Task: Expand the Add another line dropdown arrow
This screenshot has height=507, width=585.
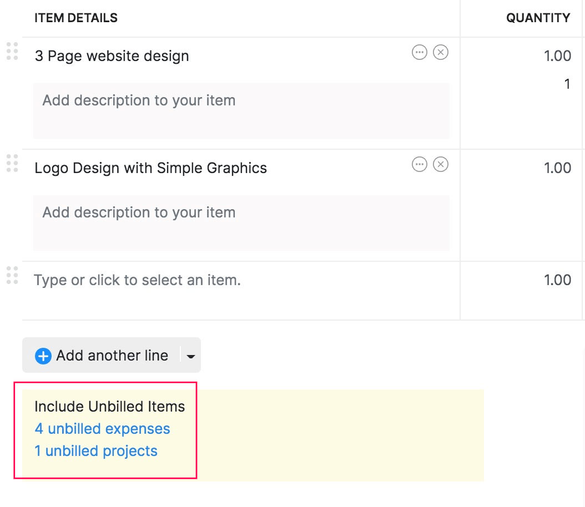Action: pos(191,356)
